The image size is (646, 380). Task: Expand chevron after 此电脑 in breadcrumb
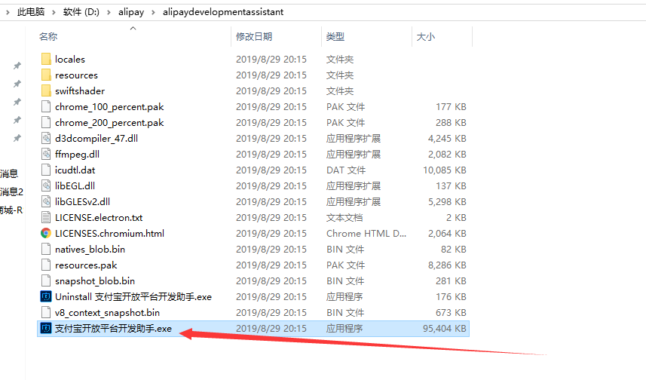point(54,12)
